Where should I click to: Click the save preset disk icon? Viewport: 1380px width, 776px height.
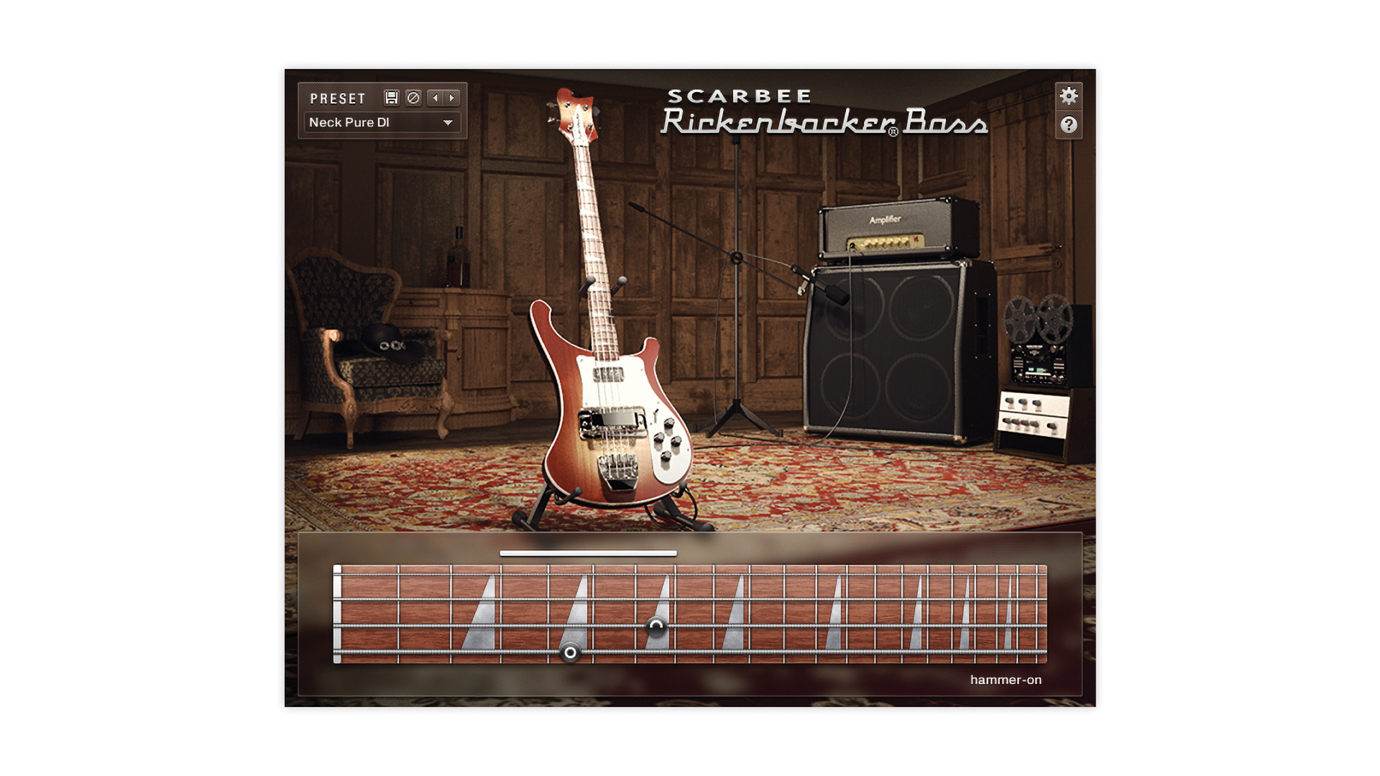click(x=391, y=98)
